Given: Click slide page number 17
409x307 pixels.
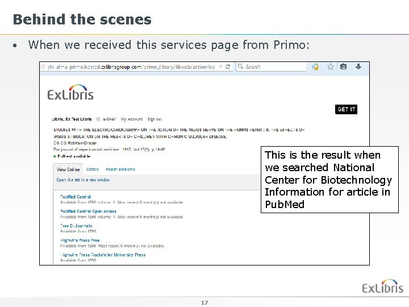Looking at the screenshot, I should 204,302.
